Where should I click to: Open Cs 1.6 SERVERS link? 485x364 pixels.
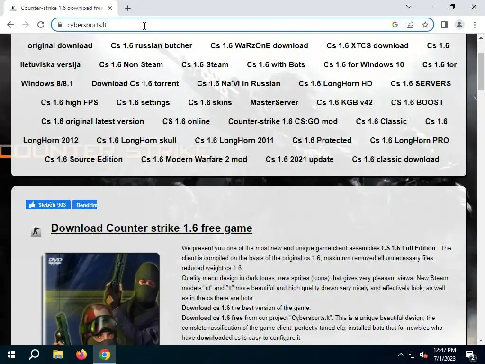tap(421, 83)
